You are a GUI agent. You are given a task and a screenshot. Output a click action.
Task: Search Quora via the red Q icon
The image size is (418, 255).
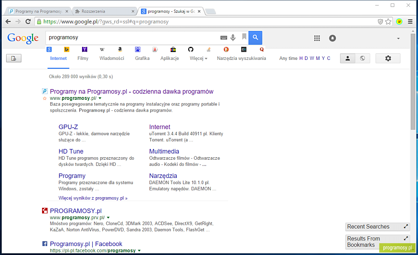click(262, 49)
